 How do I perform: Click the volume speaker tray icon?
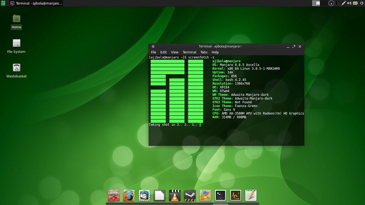(349, 3)
